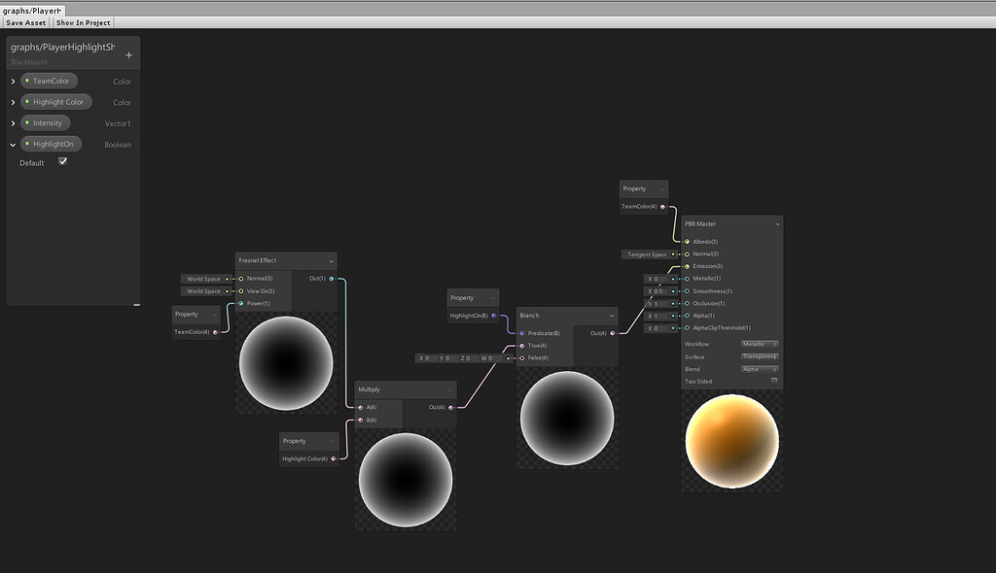Click the Albedo input port on PBR Master
The image size is (996, 573).
click(686, 241)
